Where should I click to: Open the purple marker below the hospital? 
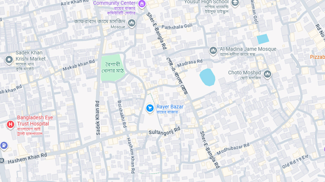coord(4,145)
